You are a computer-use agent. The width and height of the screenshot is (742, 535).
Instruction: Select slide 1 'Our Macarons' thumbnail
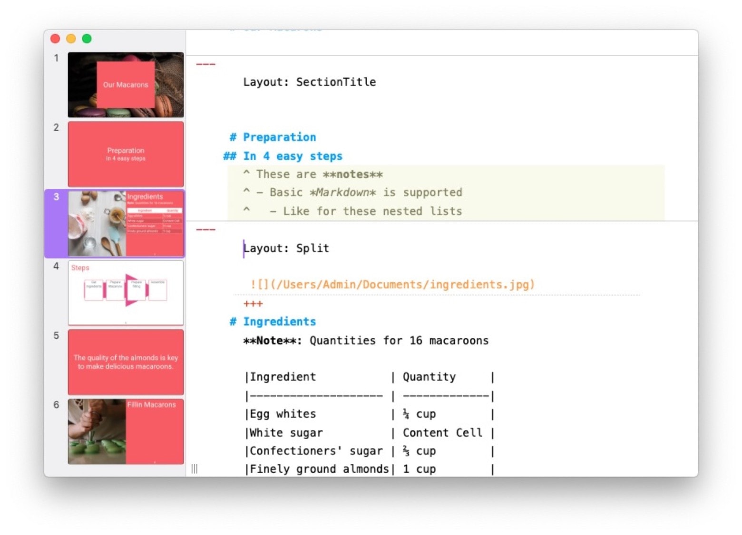(x=125, y=85)
